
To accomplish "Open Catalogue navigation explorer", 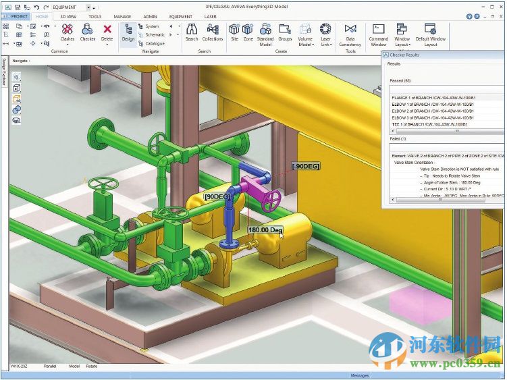I will [x=151, y=43].
